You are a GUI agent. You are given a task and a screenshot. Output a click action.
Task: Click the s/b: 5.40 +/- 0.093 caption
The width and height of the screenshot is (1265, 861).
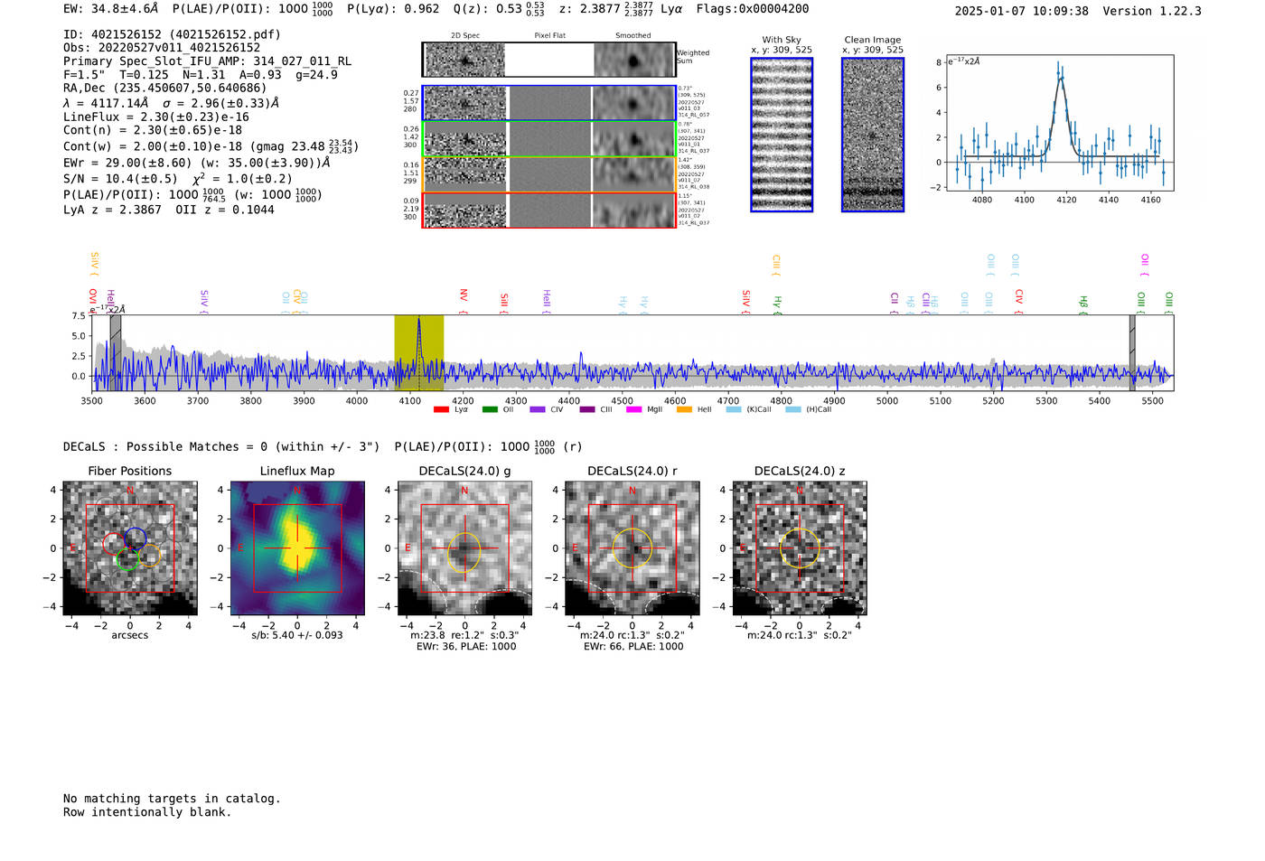tap(297, 635)
